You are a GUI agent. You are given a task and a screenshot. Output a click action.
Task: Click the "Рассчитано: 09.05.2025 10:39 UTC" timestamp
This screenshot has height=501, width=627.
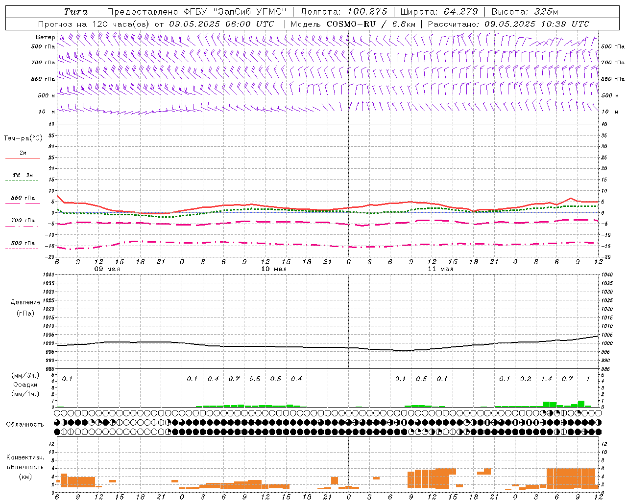pos(508,24)
